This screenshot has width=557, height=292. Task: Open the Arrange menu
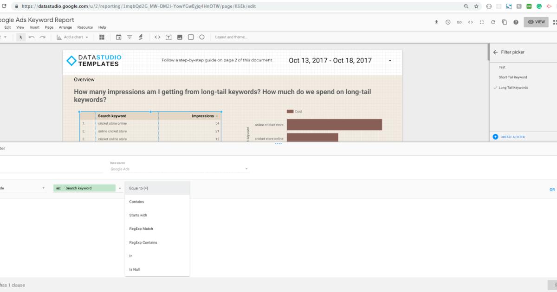(x=65, y=27)
